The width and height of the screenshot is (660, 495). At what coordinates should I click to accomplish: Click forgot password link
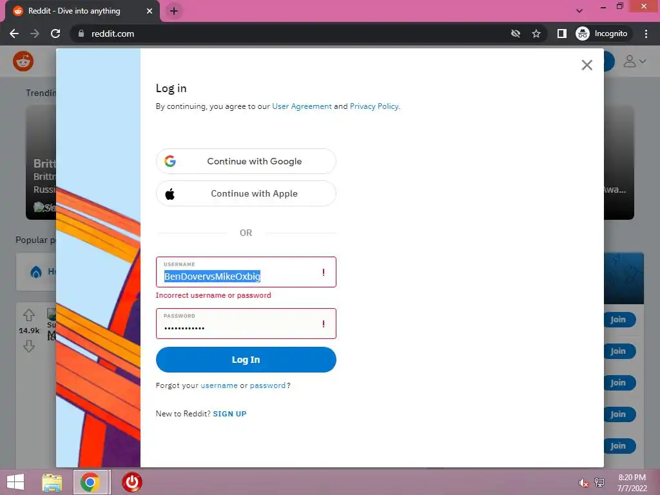click(267, 385)
